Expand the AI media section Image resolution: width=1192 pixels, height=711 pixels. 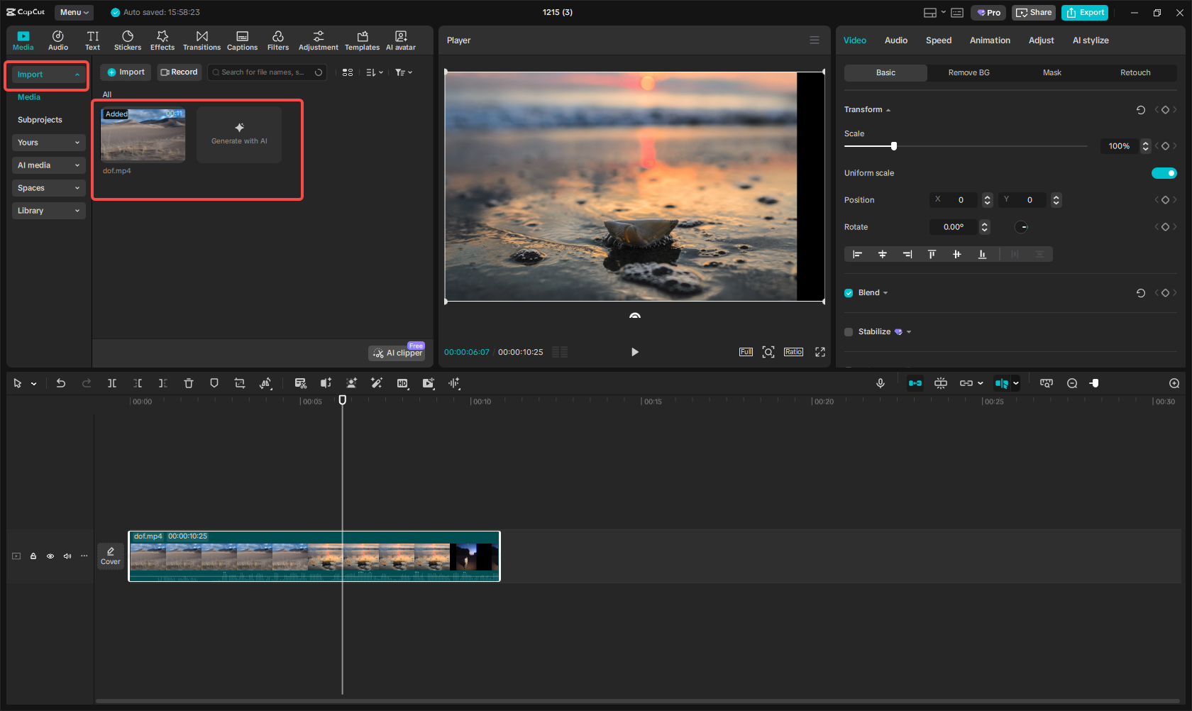48,165
